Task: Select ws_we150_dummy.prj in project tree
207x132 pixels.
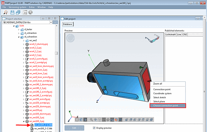Action: pyautogui.click(x=40, y=107)
